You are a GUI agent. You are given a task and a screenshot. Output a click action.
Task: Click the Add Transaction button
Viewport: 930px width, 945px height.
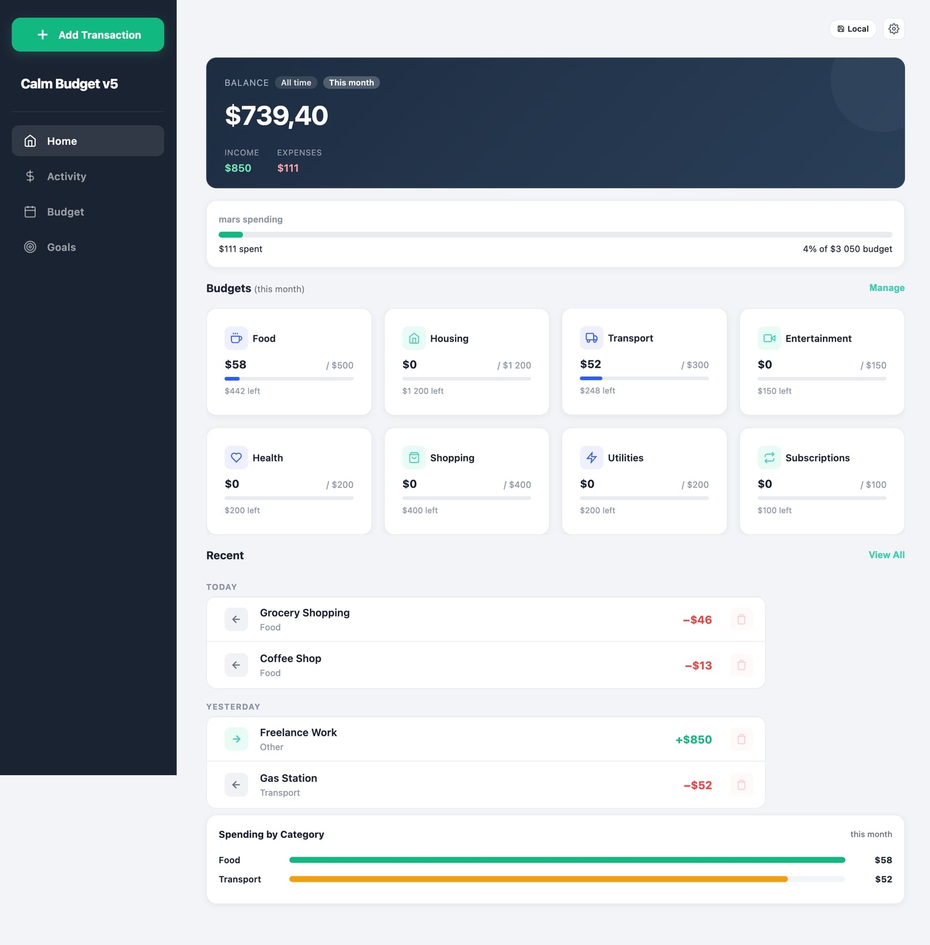tap(88, 35)
